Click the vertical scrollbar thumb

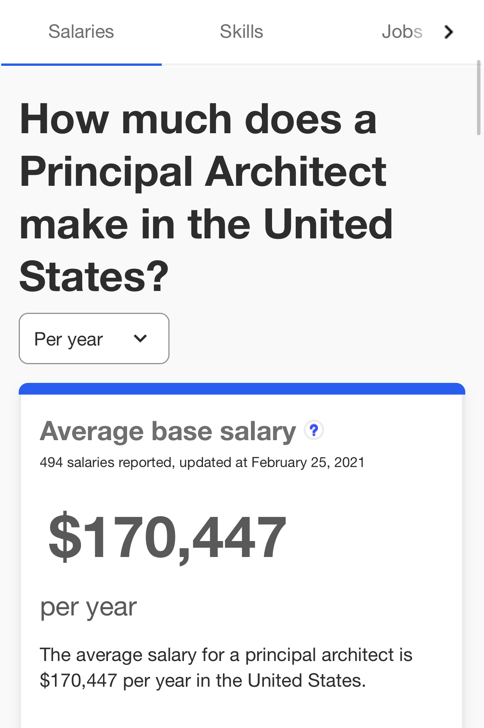coord(479,97)
